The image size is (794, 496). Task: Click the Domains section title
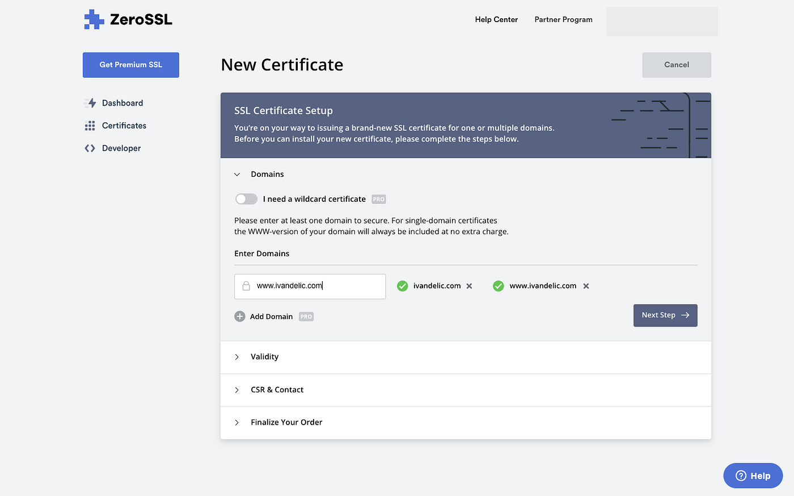tap(267, 175)
